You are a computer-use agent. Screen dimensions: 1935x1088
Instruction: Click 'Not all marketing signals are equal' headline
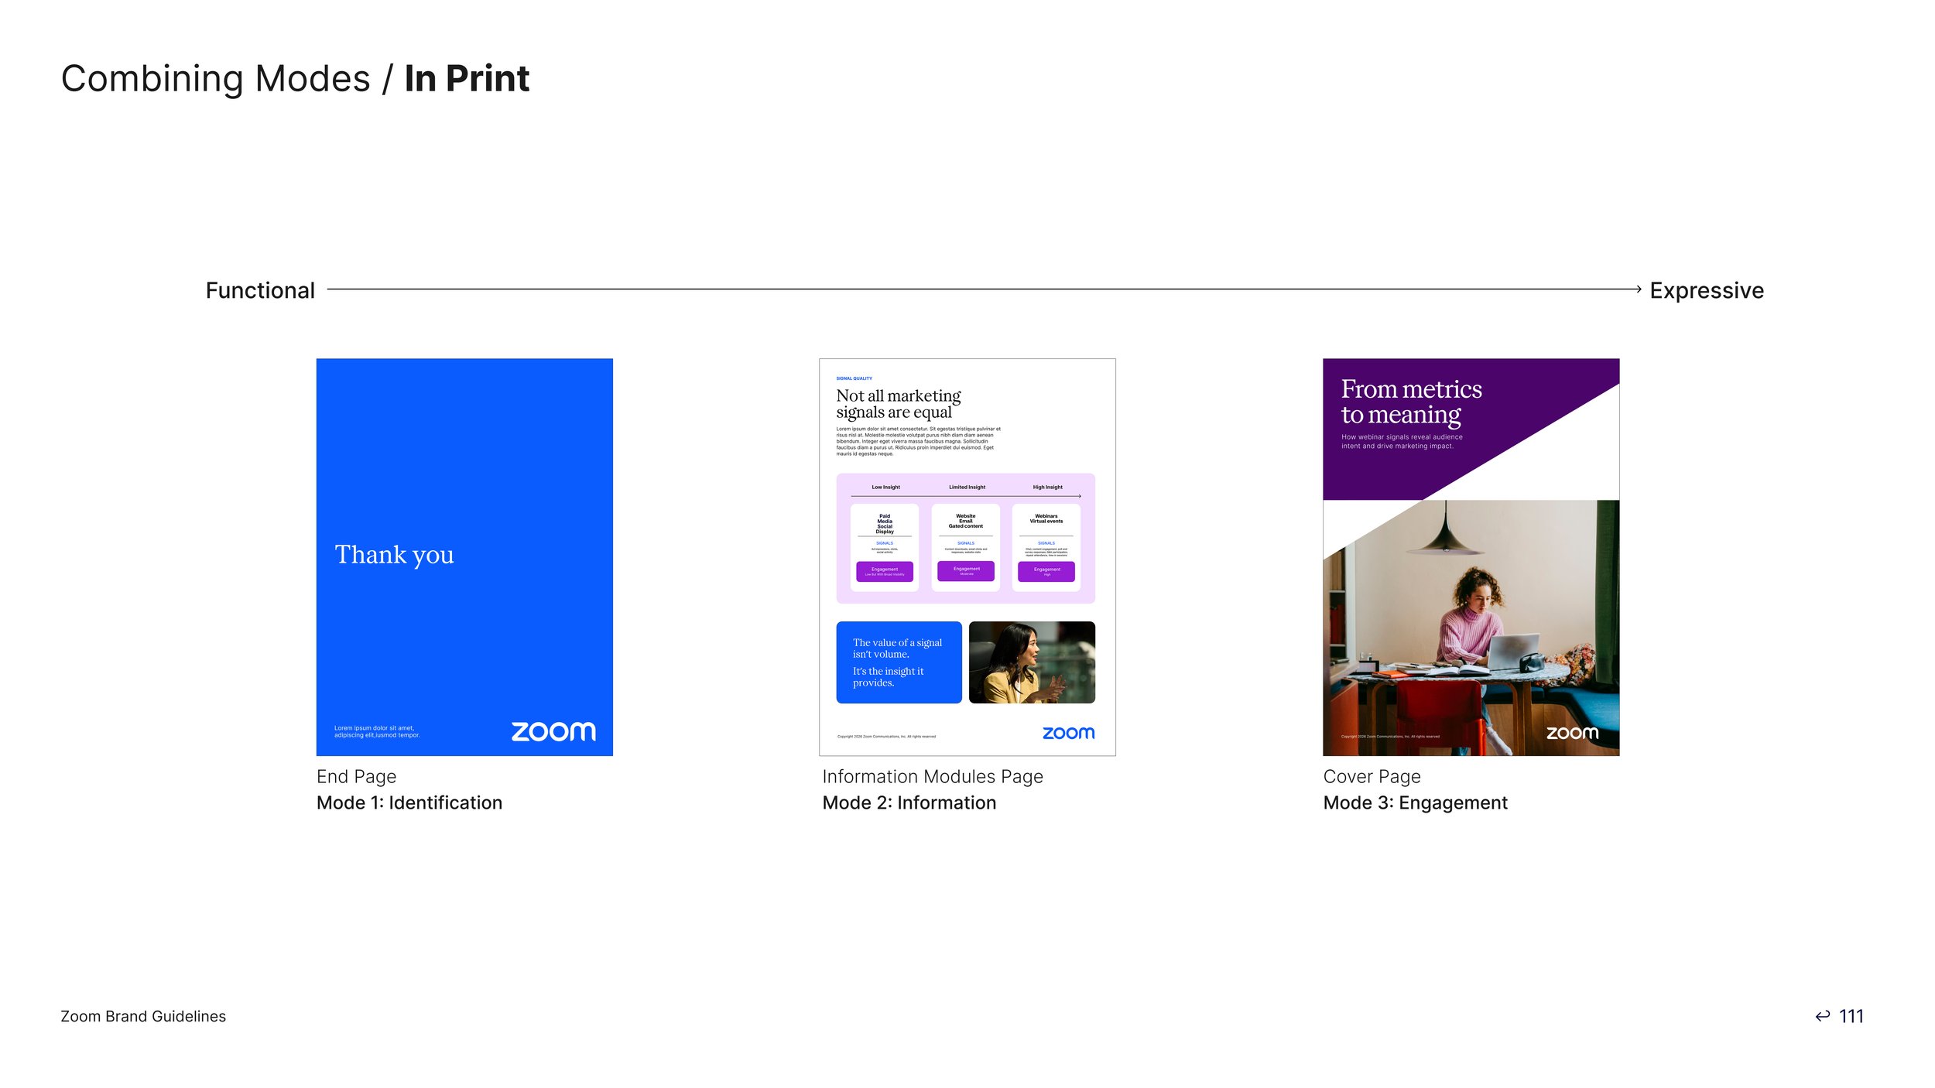pos(898,404)
